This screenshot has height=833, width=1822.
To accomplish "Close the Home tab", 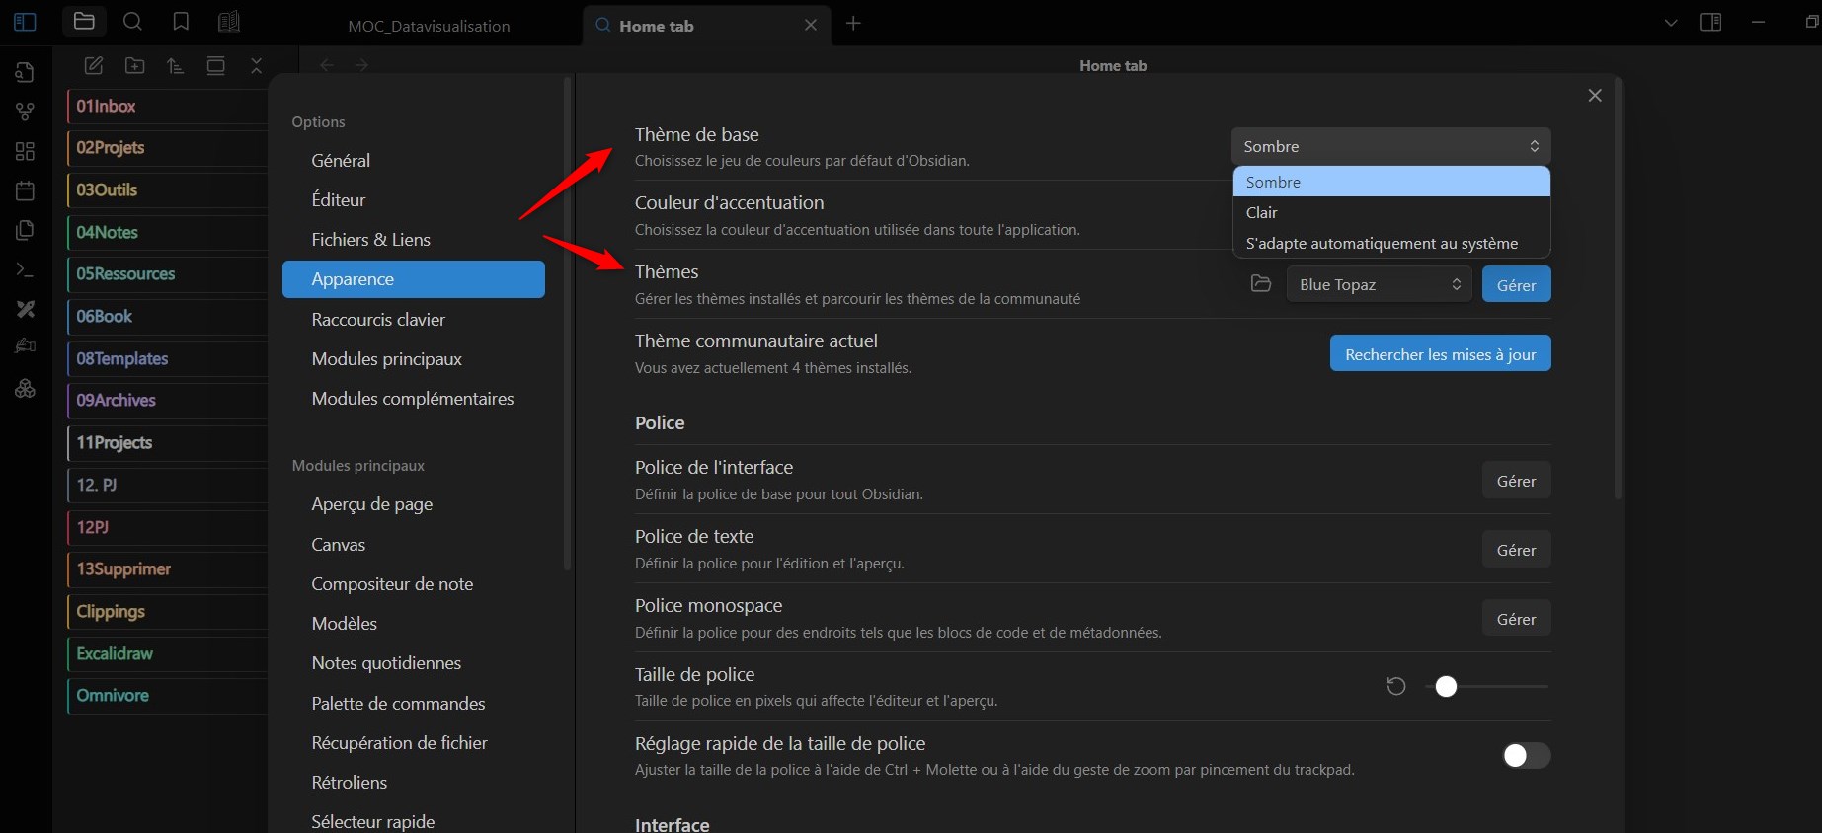I will point(811,25).
